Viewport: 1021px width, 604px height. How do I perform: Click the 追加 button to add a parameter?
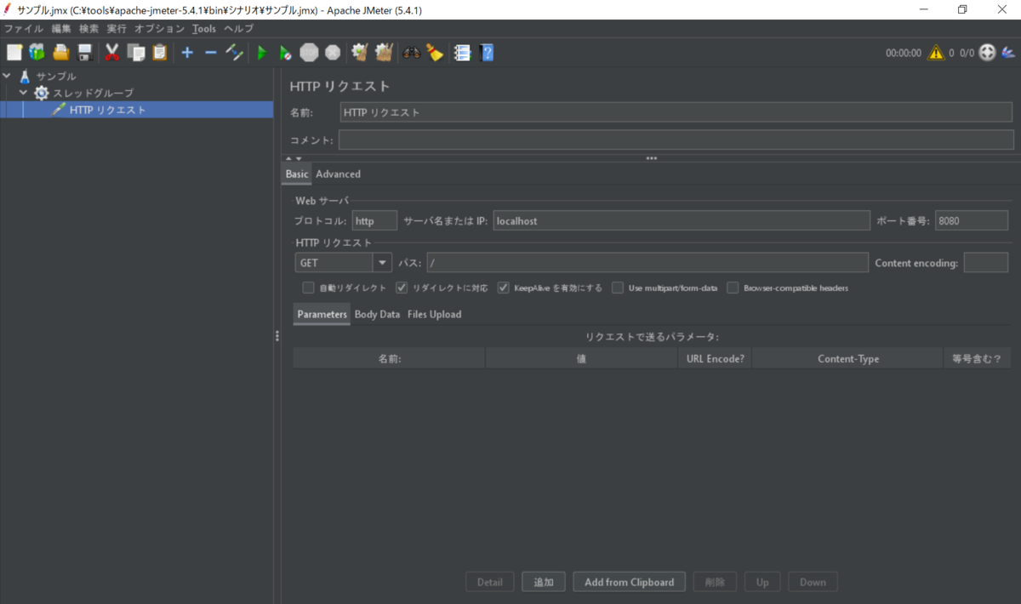coord(544,582)
